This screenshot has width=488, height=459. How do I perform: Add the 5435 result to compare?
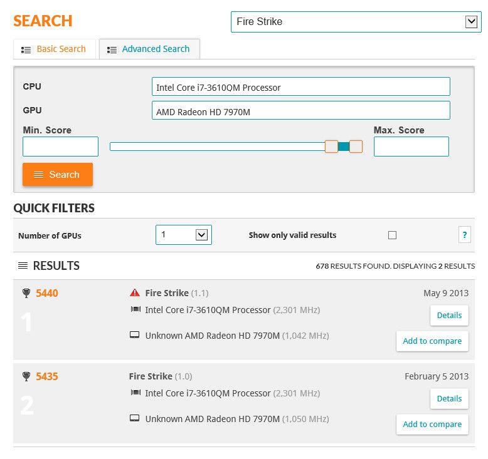pyautogui.click(x=432, y=424)
